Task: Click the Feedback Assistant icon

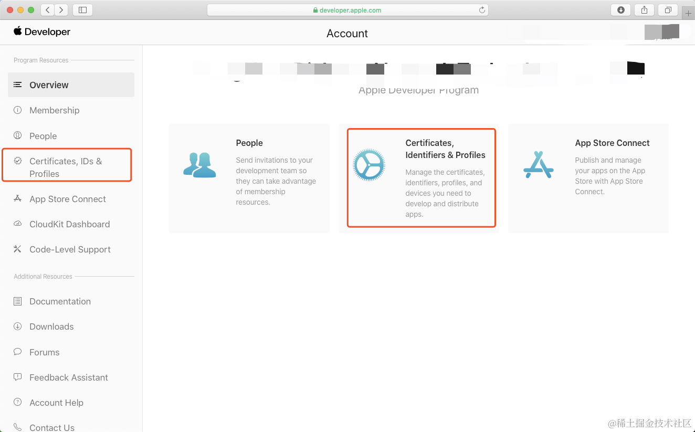Action: coord(17,377)
